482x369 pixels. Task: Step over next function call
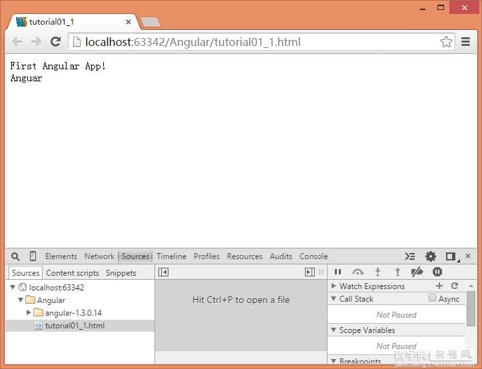pos(358,272)
